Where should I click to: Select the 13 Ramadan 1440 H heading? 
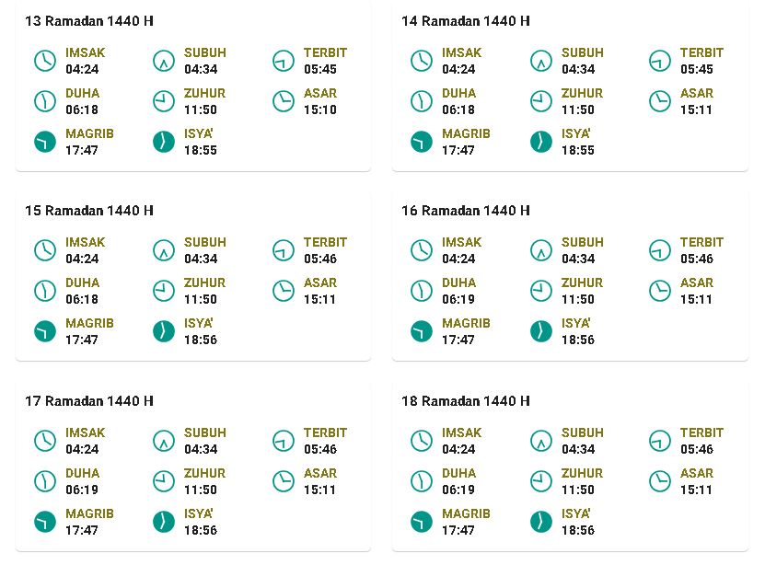(x=89, y=21)
